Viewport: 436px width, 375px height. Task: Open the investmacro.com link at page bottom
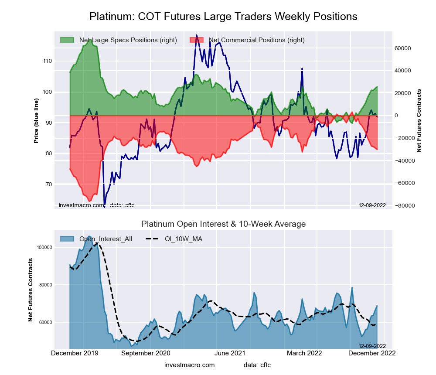point(190,365)
